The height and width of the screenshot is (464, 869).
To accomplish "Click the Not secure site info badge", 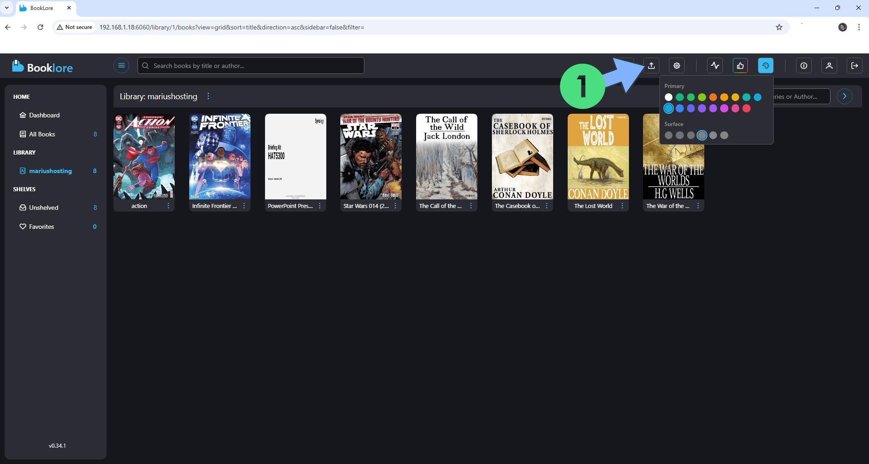I will click(x=74, y=27).
